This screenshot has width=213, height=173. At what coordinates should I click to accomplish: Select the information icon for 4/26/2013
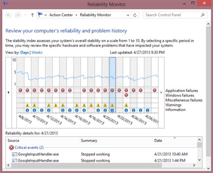click(x=147, y=111)
